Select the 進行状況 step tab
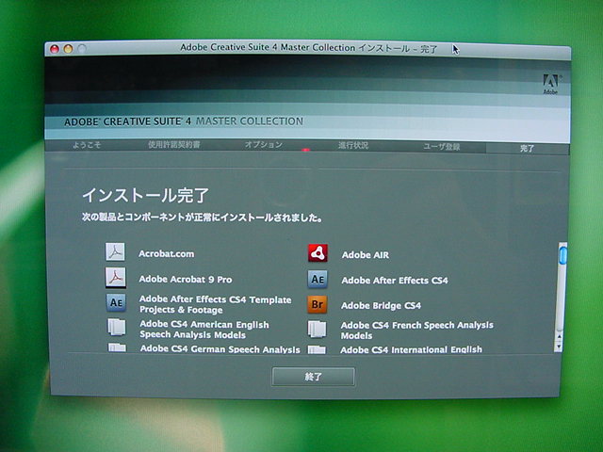The image size is (603, 452). (353, 145)
